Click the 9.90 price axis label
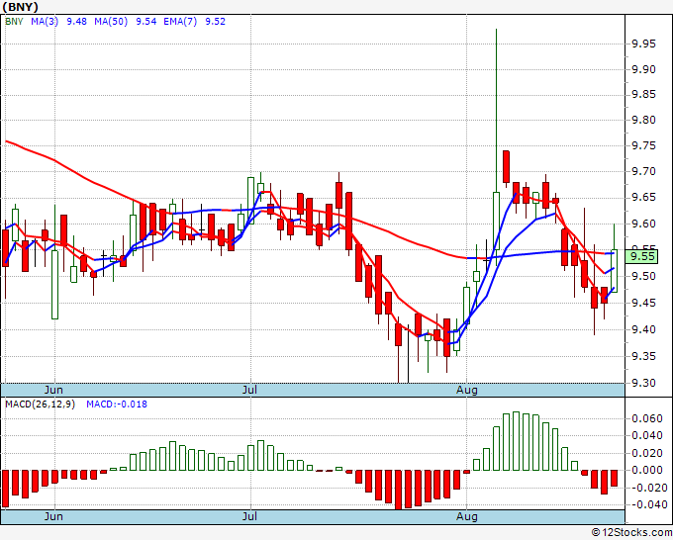The width and height of the screenshot is (673, 540). (643, 69)
